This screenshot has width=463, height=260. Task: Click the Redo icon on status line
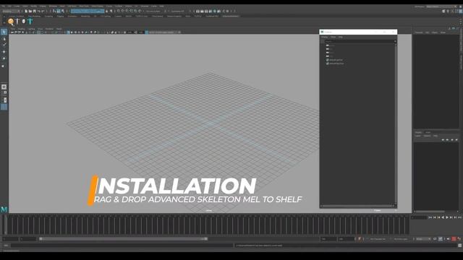click(43, 12)
